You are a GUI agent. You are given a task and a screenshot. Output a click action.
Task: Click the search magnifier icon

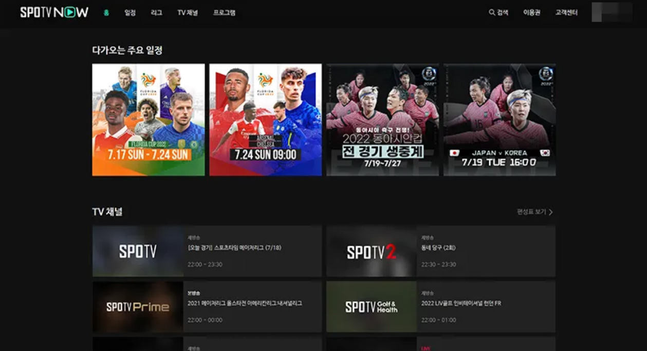tap(492, 12)
